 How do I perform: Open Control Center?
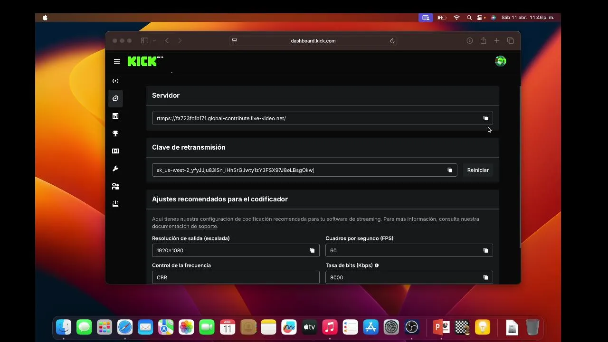point(481,18)
